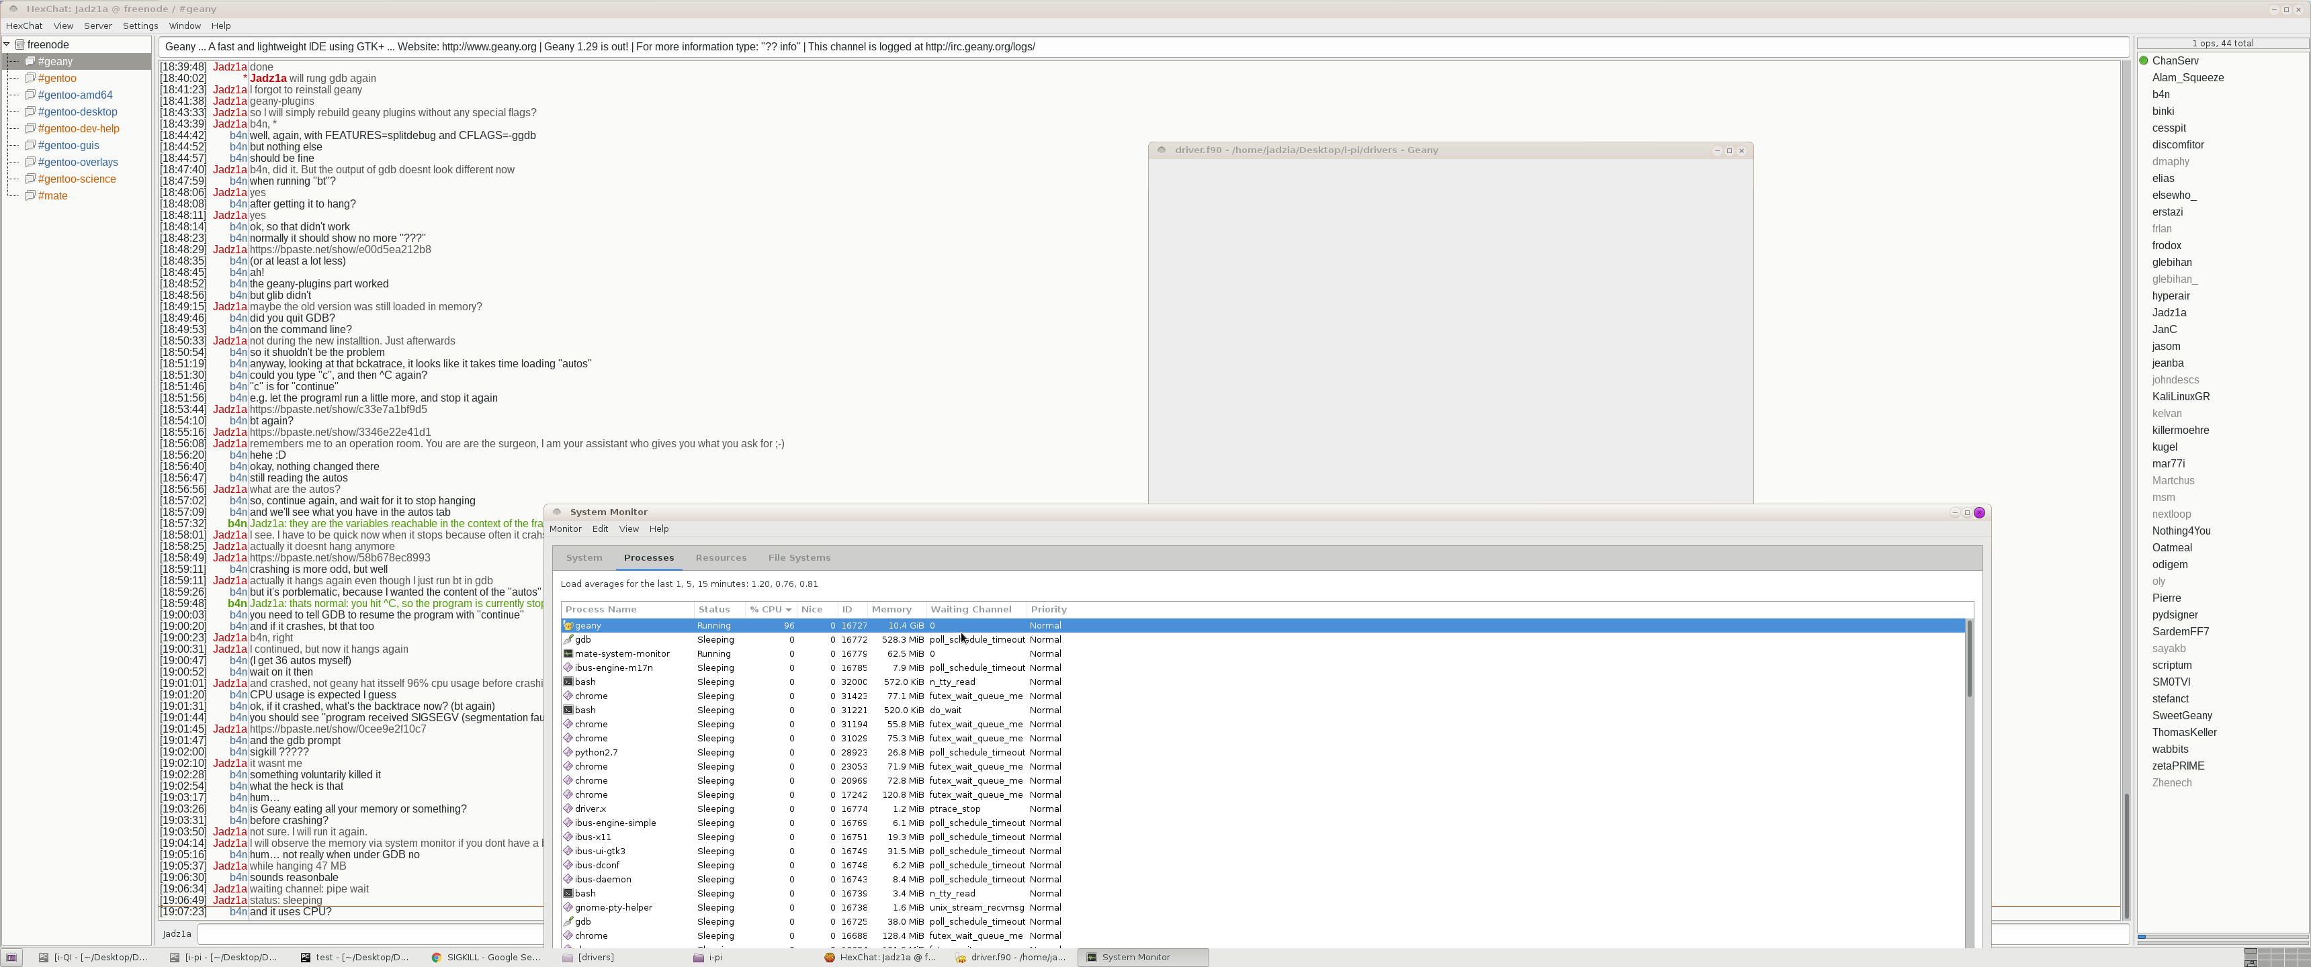Sort by ID column header
The image size is (2311, 967).
[853, 610]
